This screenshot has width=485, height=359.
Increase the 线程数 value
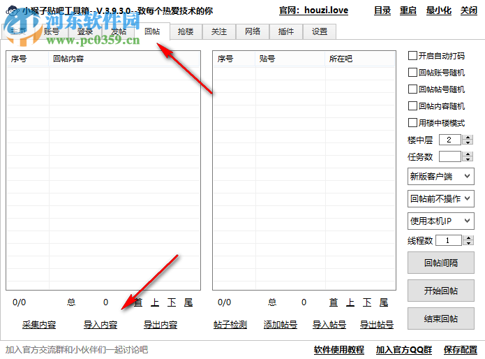[468, 237]
